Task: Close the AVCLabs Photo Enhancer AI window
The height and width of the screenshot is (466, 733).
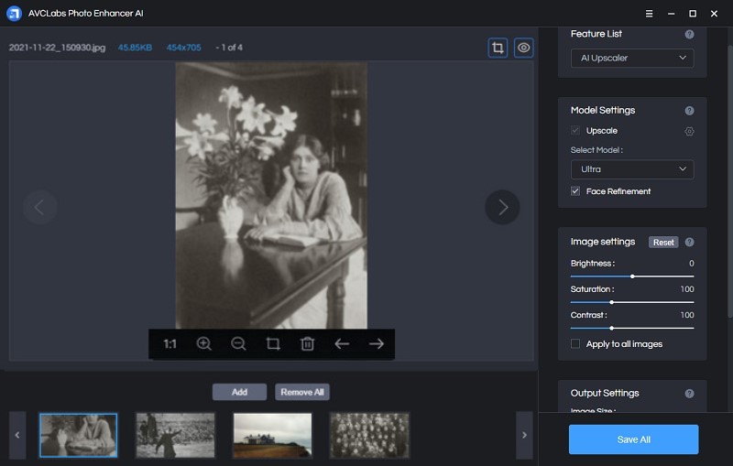Action: [714, 14]
